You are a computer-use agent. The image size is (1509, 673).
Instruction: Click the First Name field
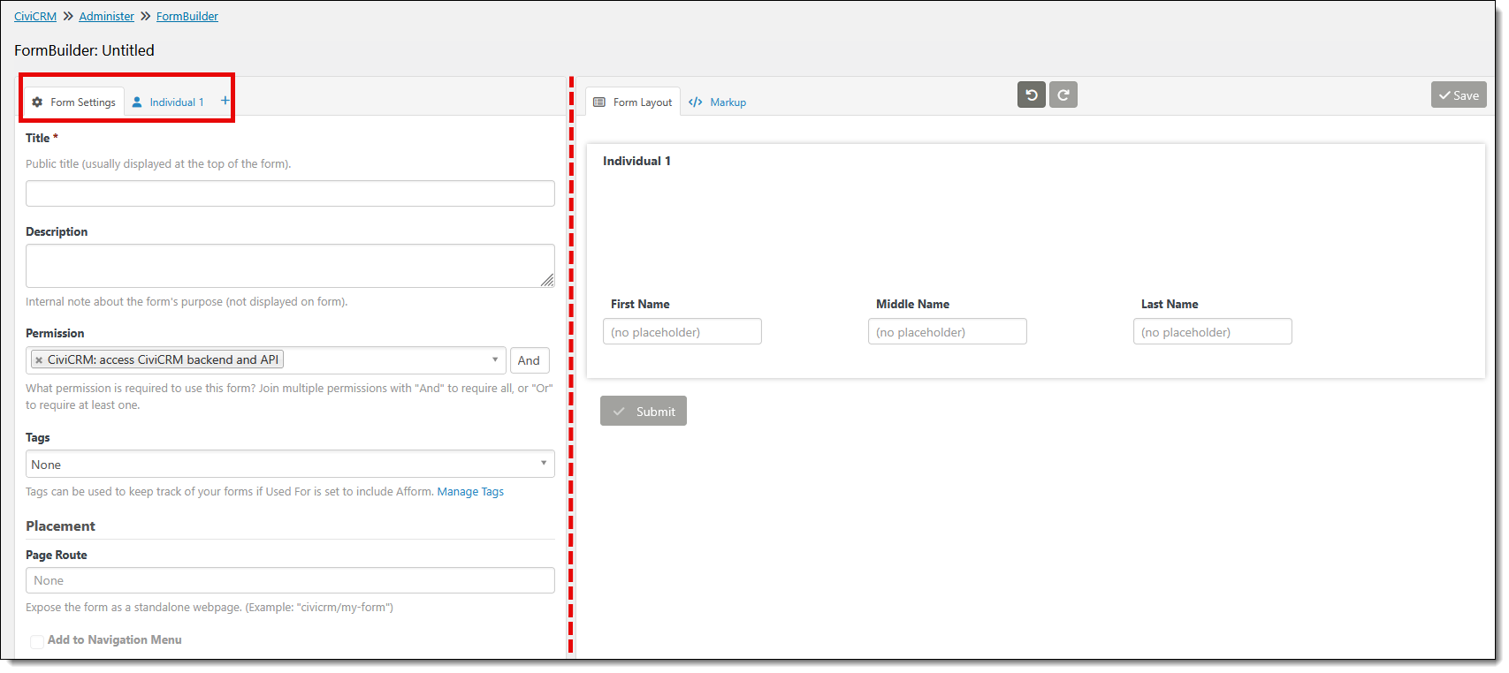[x=682, y=332]
